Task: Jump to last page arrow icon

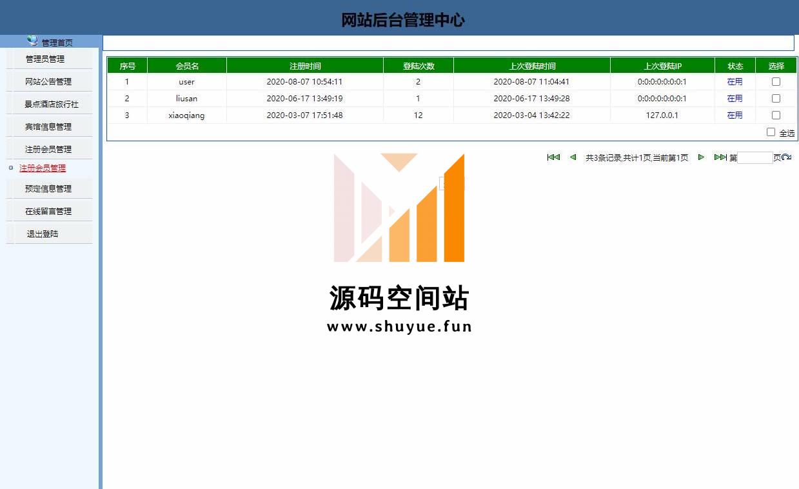Action: 720,157
